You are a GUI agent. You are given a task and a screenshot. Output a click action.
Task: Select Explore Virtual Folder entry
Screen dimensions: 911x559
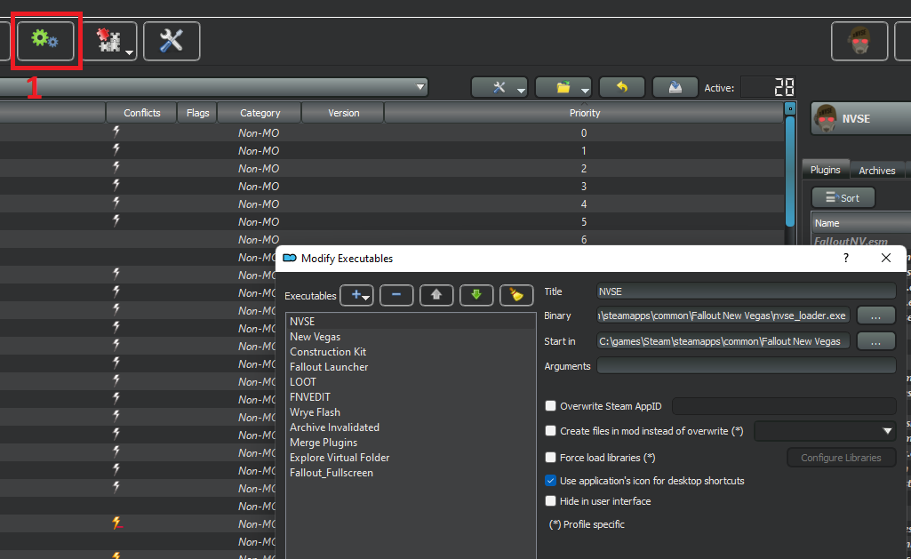(x=411, y=458)
